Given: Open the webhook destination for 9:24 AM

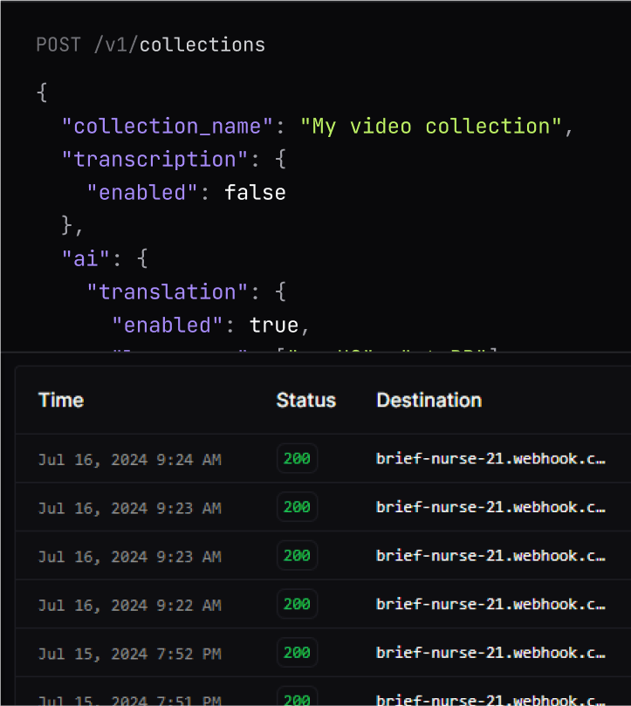Looking at the screenshot, I should [490, 458].
